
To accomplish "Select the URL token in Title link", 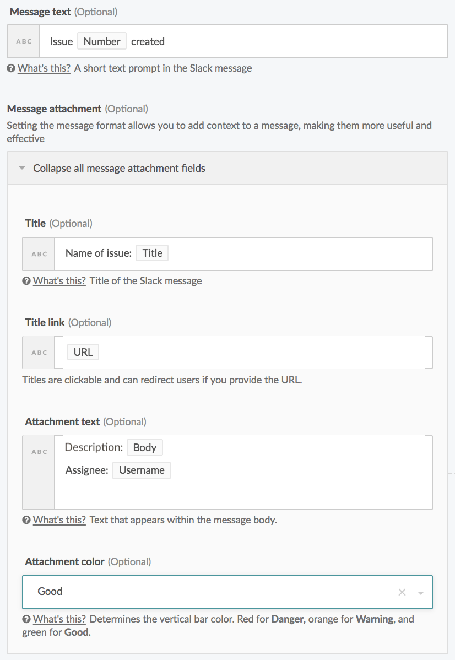I will (x=83, y=351).
